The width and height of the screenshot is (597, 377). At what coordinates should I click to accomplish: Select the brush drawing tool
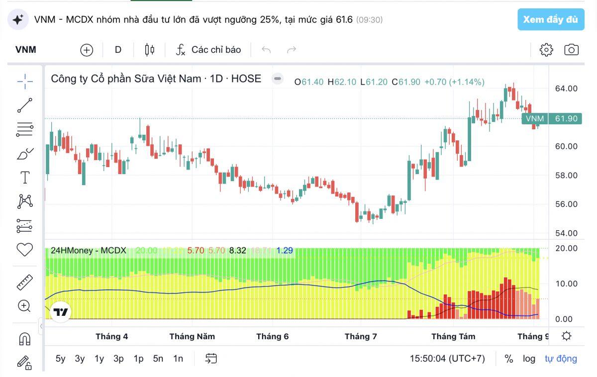[25, 153]
